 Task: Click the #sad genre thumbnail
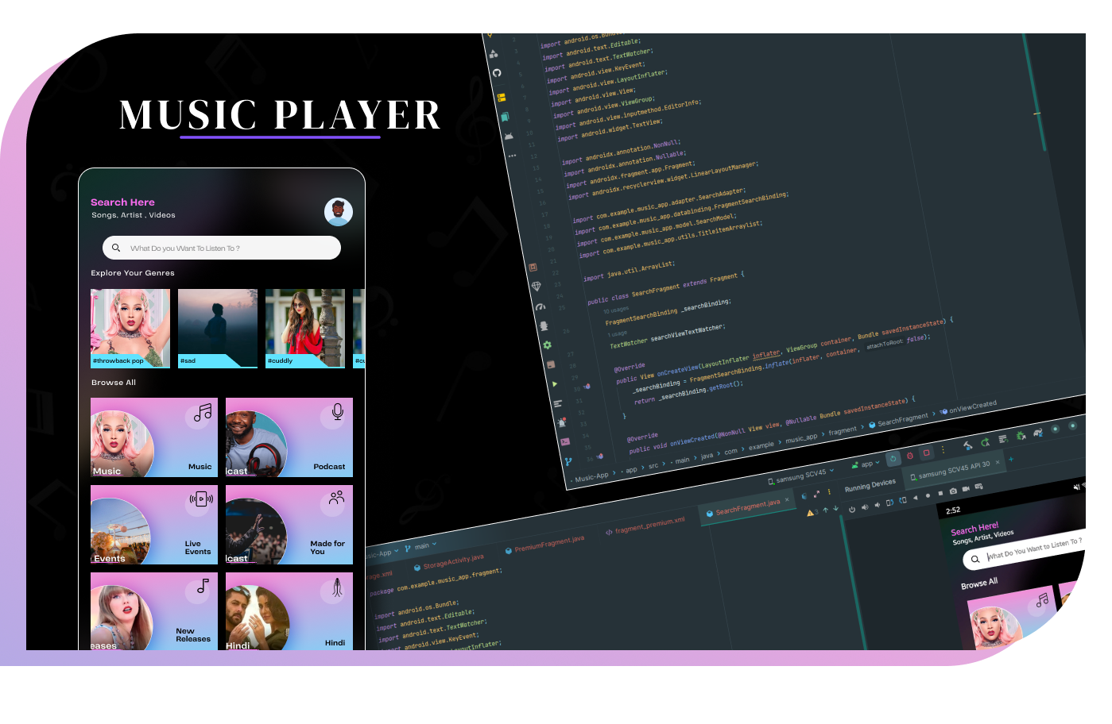coord(218,328)
